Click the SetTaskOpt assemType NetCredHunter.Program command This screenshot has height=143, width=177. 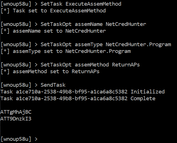(106, 45)
